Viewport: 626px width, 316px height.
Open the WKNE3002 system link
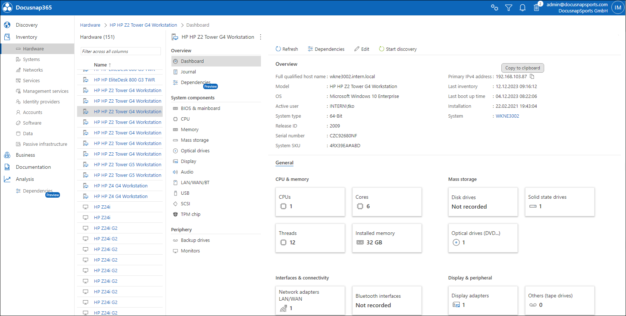point(507,116)
